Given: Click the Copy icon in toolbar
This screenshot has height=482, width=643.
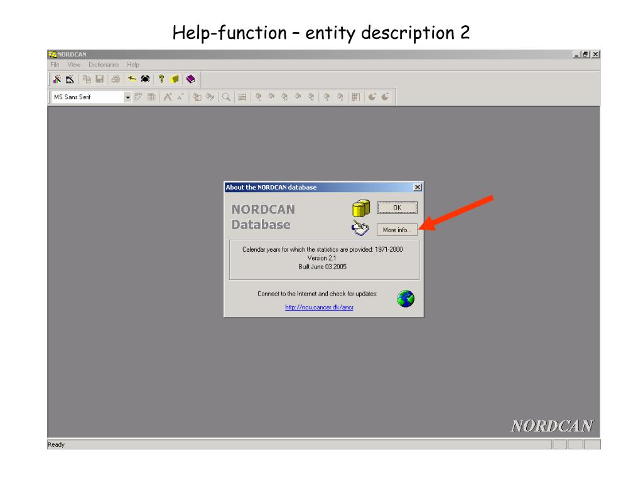Looking at the screenshot, I should point(87,78).
